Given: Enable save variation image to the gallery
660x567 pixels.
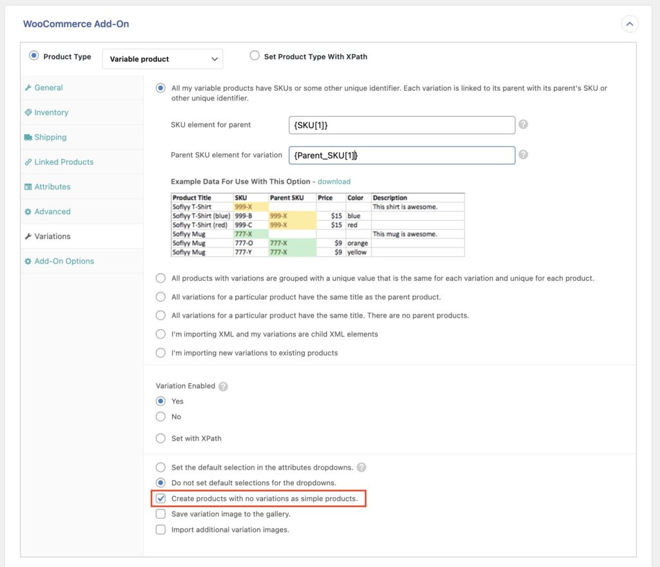Looking at the screenshot, I should (x=160, y=514).
